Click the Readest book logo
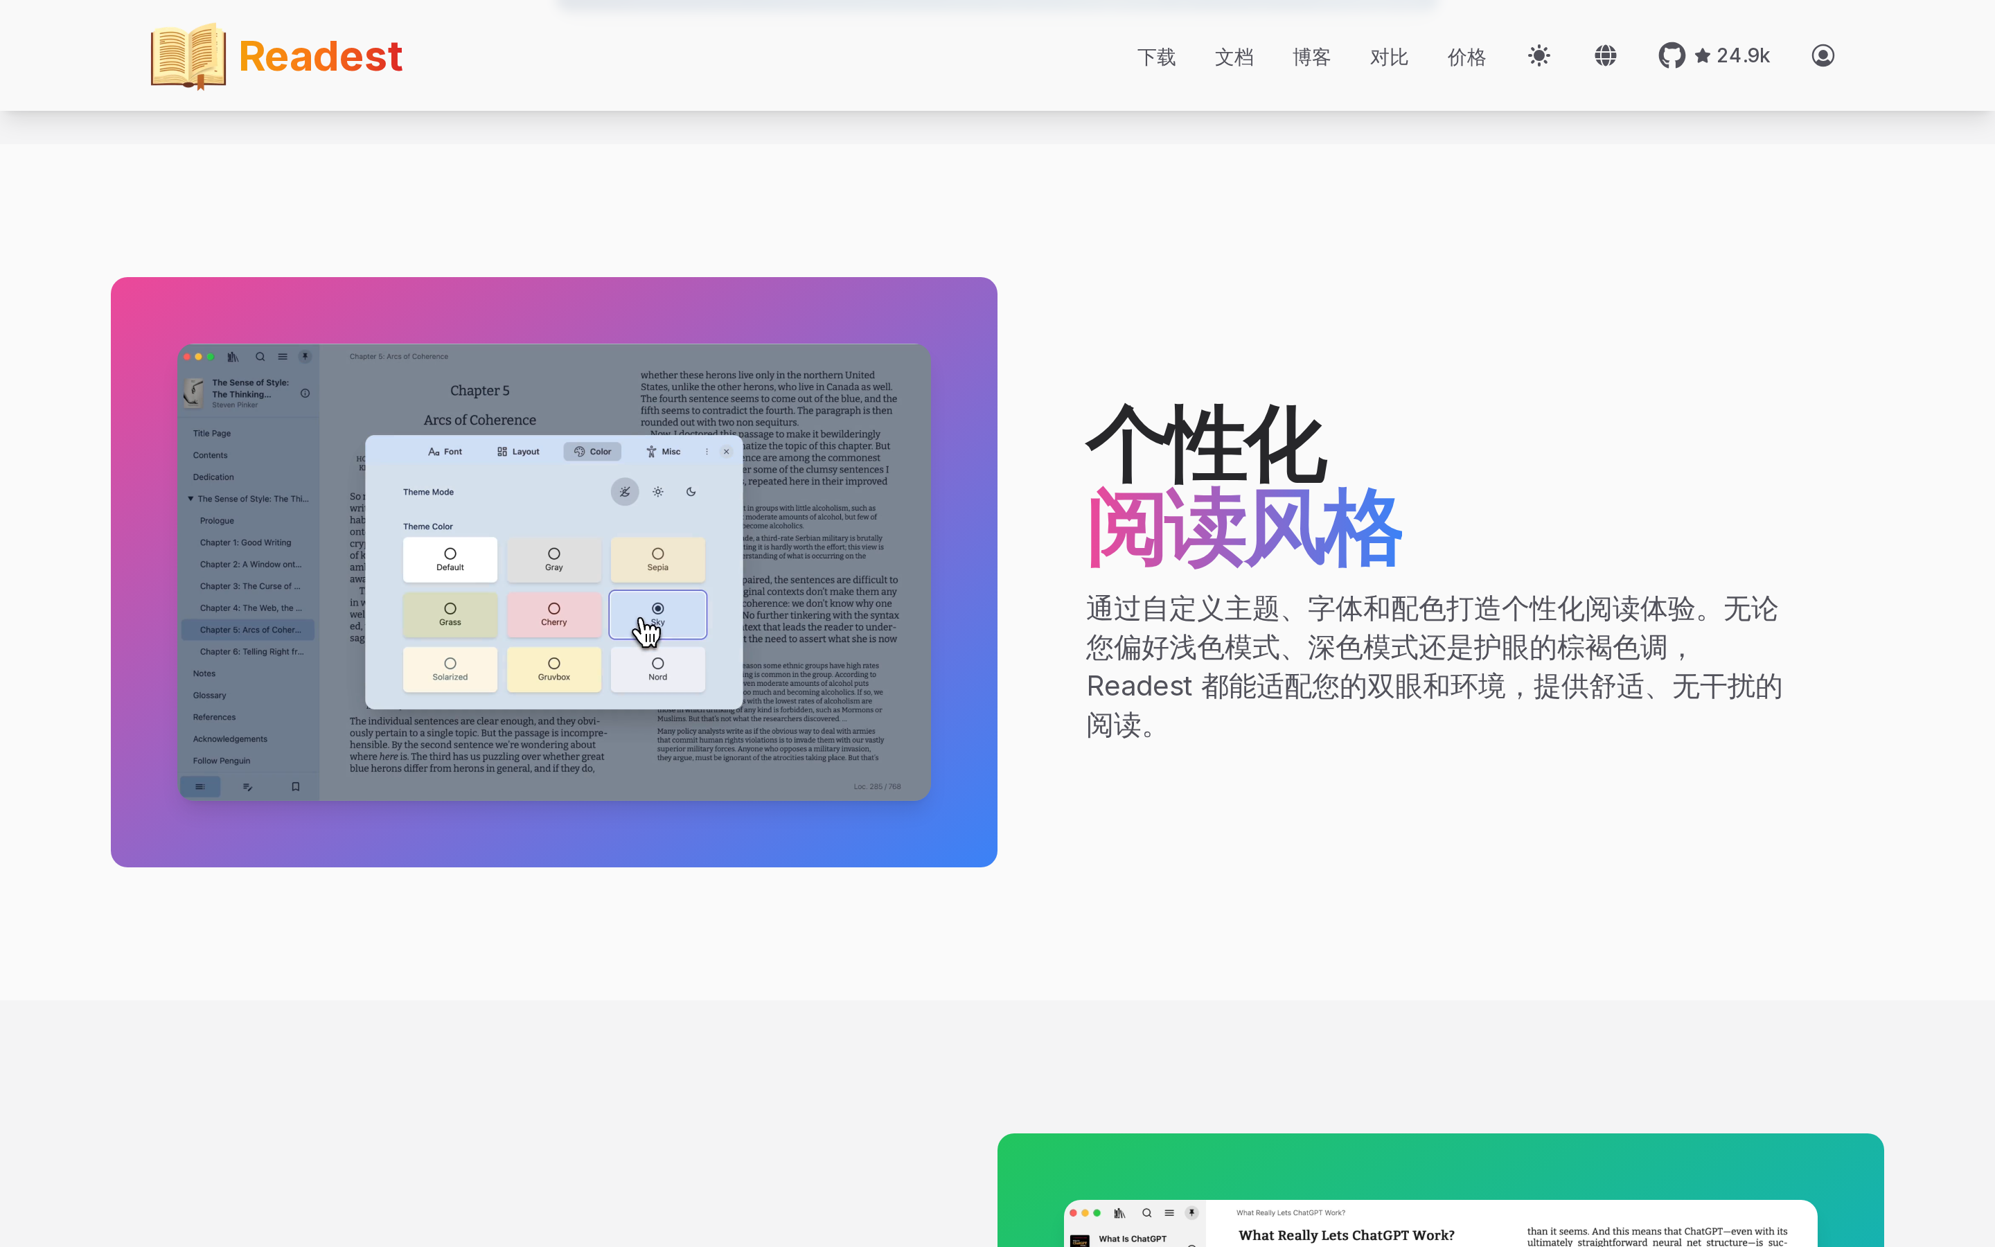 click(188, 56)
